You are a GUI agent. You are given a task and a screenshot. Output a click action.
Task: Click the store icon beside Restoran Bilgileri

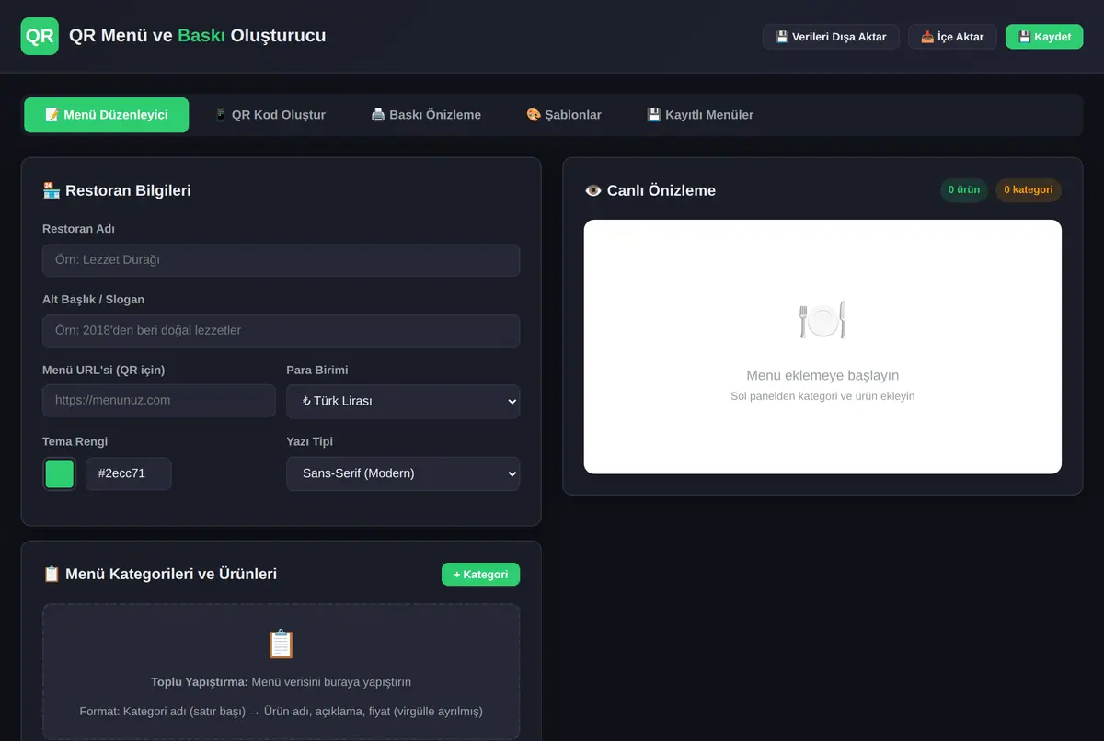point(52,190)
